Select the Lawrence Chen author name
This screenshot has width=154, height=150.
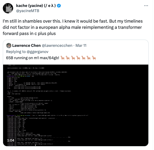point(27,46)
